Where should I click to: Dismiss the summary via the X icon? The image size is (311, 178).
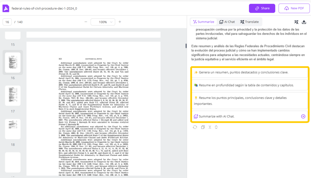click(210, 127)
